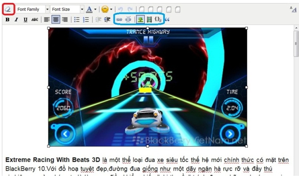This screenshot has height=176, width=299.
Task: Click the word BlackBerry in the paragraph
Action: pos(20,169)
